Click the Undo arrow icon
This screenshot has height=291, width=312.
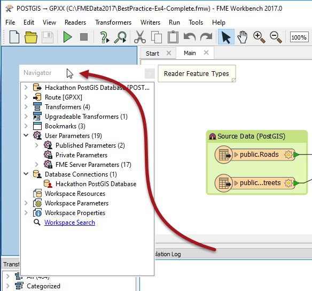click(x=190, y=37)
